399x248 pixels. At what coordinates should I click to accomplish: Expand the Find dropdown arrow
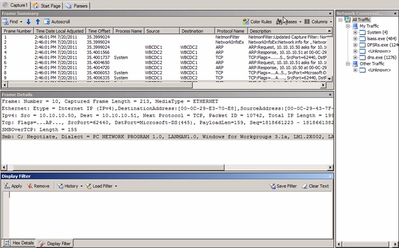(x=21, y=22)
